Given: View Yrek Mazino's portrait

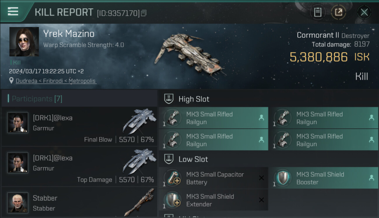Looking at the screenshot, I should pyautogui.click(x=24, y=42).
